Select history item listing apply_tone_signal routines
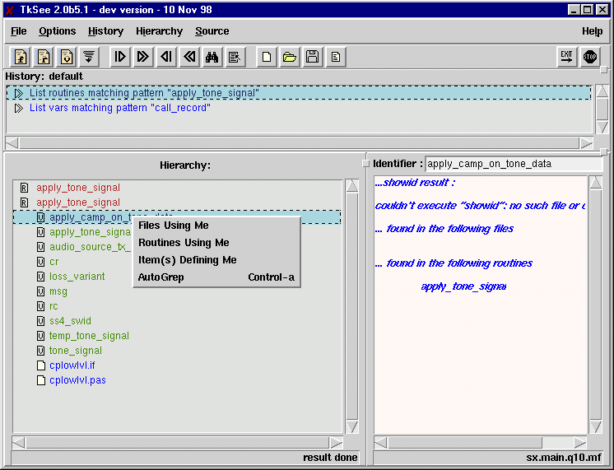 [299, 93]
